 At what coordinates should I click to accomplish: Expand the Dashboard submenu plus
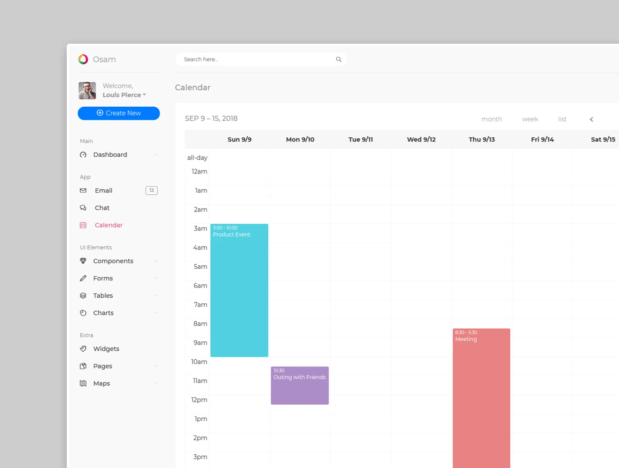pos(156,155)
